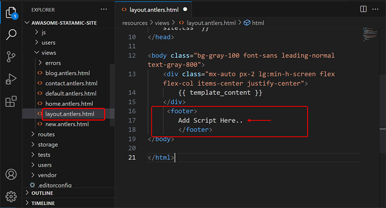Image resolution: width=386 pixels, height=208 pixels.
Task: Open new.antlers.html file
Action: point(67,124)
